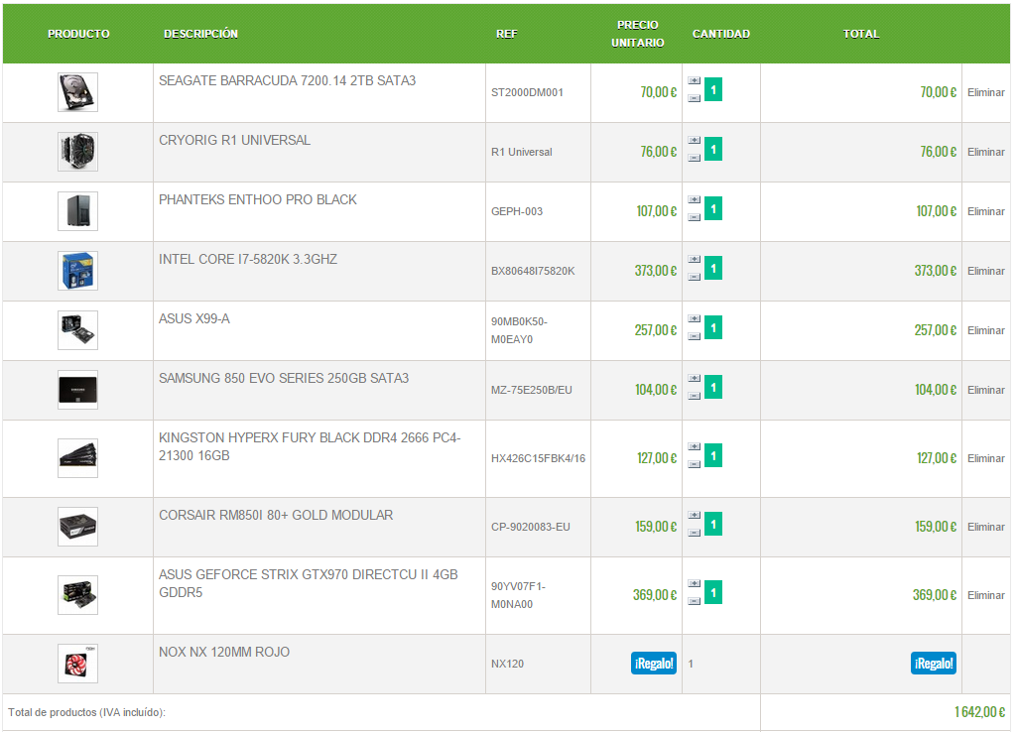Click reference code ST2000DM001

[527, 93]
